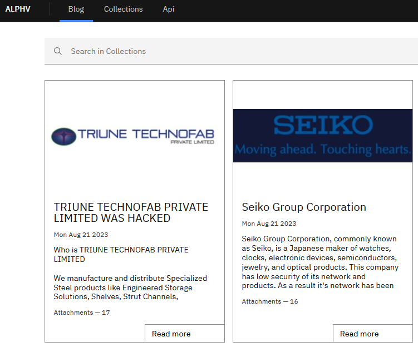418x347 pixels.
Task: Open the Seiko Group Corporation title
Action: pyautogui.click(x=304, y=207)
